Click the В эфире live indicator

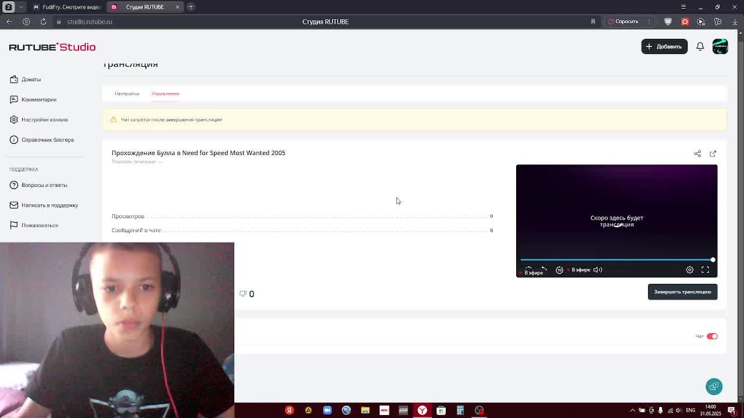point(579,270)
